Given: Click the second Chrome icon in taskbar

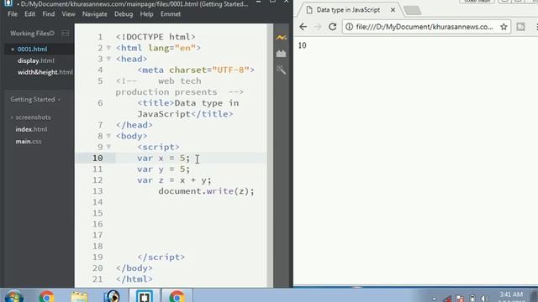Looking at the screenshot, I should click(177, 296).
